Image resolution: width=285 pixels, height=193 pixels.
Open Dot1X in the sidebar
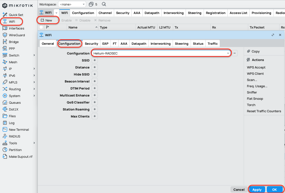click(x=14, y=109)
